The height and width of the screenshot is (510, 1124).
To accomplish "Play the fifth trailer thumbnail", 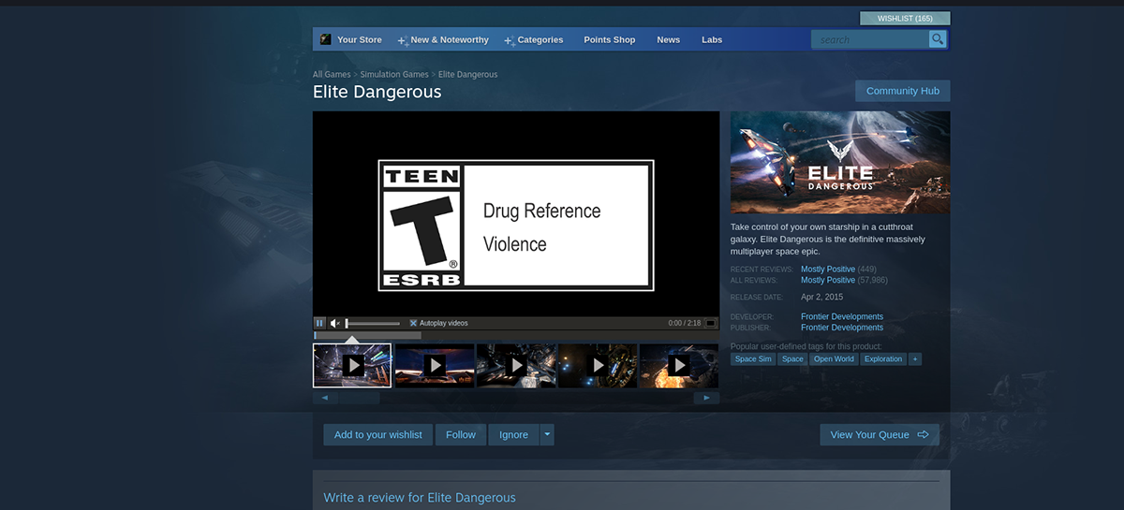I will [679, 365].
